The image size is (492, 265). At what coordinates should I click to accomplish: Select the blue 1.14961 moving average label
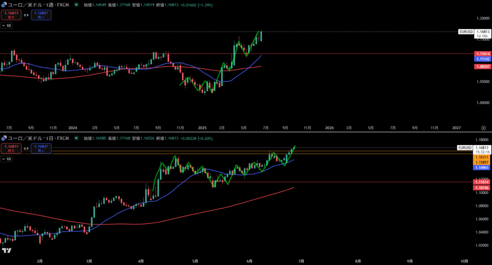481,168
